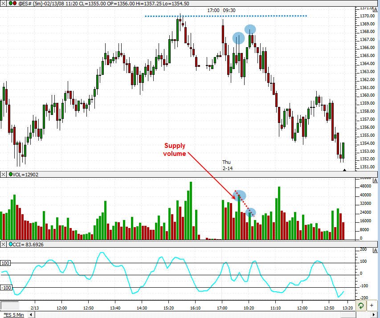Click the black triangle marker on price axis
Viewport: 380px width, 318px height.
[344, 170]
